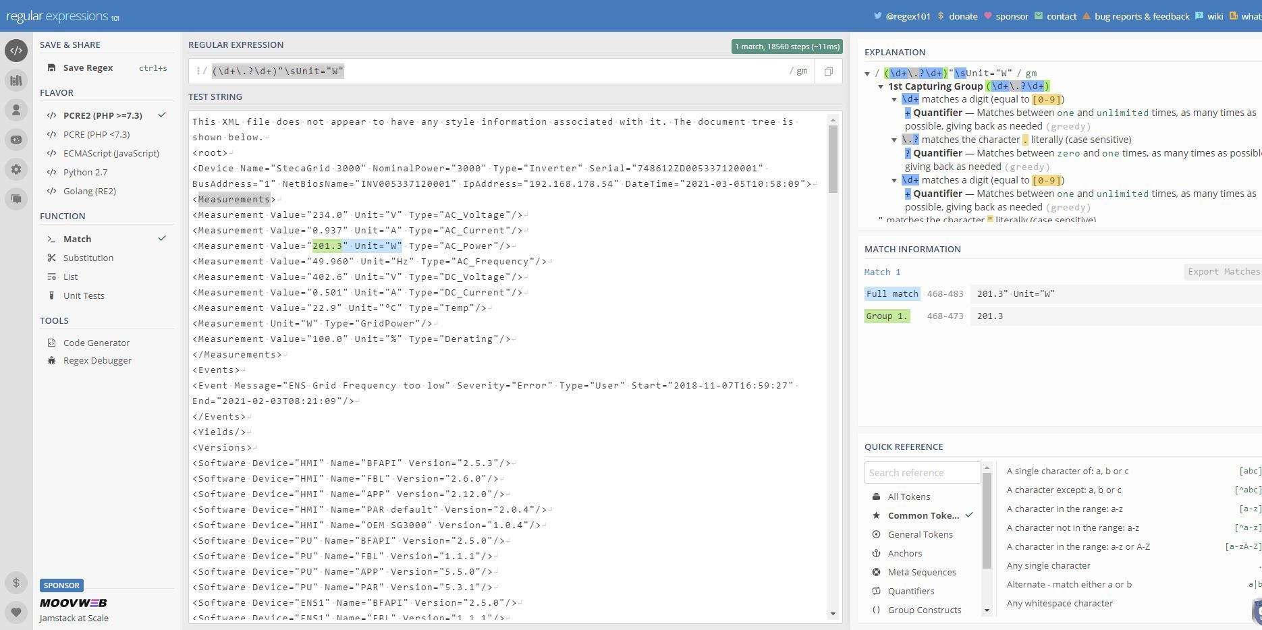The height and width of the screenshot is (630, 1262).
Task: Click the Moovweb sponsor logo
Action: pyautogui.click(x=74, y=603)
